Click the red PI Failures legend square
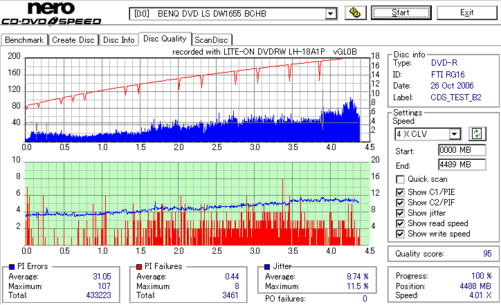The width and height of the screenshot is (501, 305). point(139,267)
